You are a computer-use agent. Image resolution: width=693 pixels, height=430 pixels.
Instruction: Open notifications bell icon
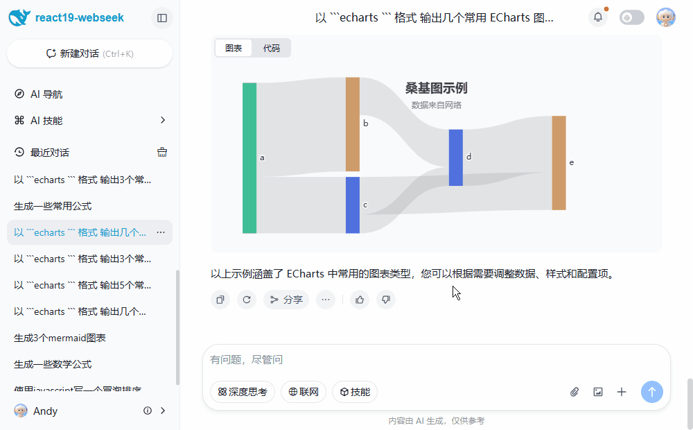(598, 17)
